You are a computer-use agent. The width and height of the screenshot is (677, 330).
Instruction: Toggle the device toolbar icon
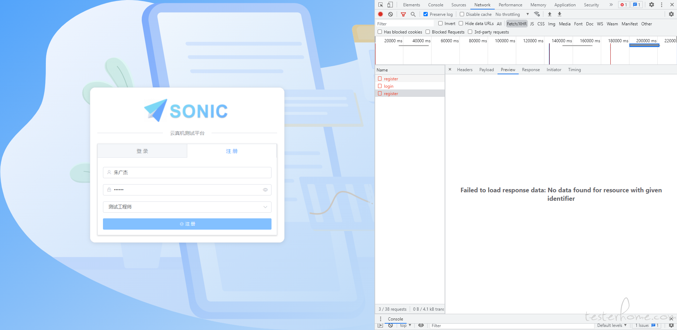390,5
